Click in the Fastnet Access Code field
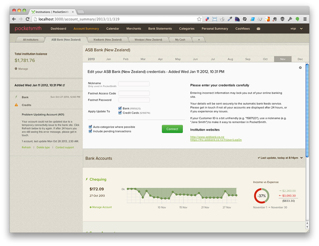319x246 pixels. pos(134,93)
